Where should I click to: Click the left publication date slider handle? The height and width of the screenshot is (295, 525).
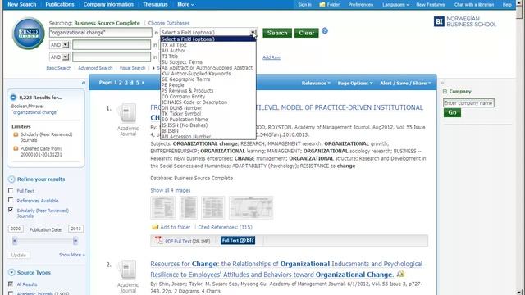tap(15, 240)
